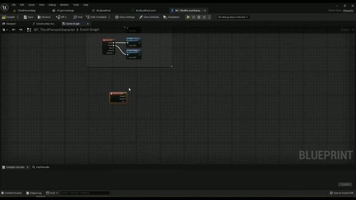
Task: Open the File menu
Action: (x=14, y=5)
